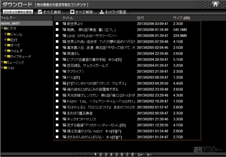Expand the ミュージック tree node

tap(2, 62)
